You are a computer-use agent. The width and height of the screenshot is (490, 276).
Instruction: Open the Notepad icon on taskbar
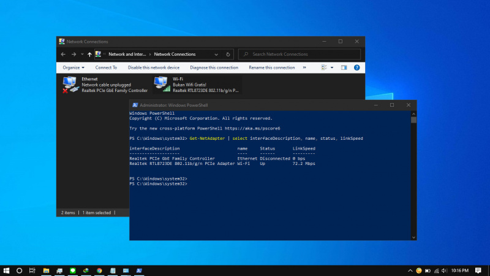coord(113,270)
